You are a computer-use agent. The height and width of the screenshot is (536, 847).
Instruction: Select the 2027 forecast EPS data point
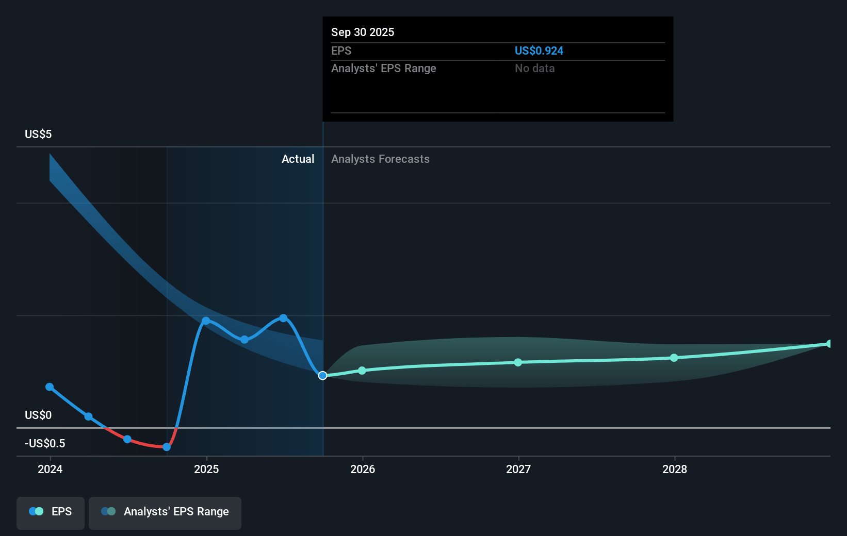tap(518, 362)
